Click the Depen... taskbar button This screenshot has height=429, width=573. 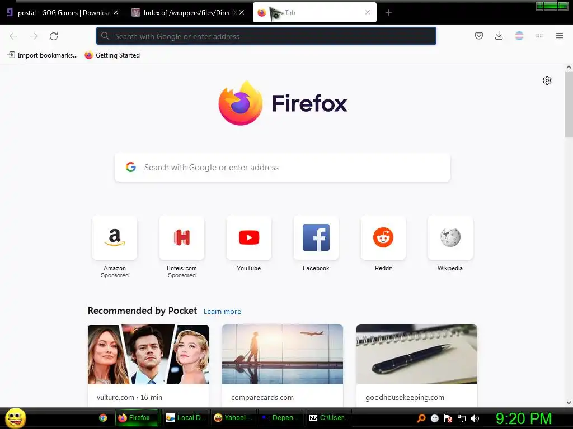tap(281, 418)
